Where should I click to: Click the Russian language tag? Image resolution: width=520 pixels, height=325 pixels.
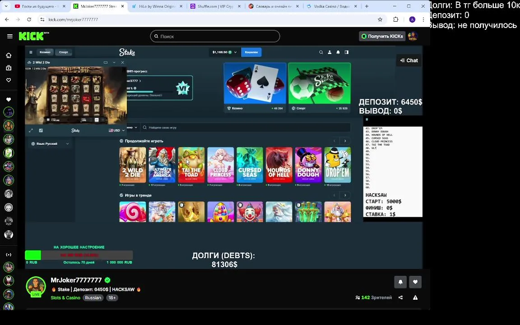click(x=93, y=298)
